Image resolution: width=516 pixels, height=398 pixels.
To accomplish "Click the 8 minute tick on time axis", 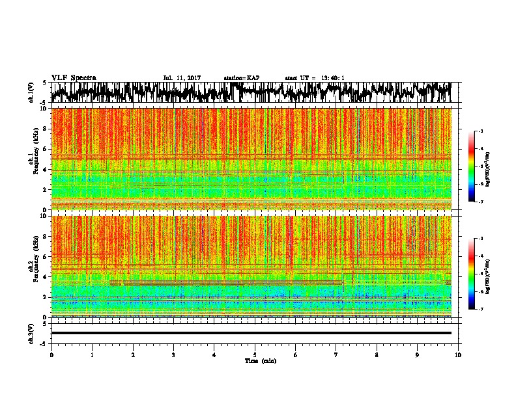I will (x=377, y=355).
